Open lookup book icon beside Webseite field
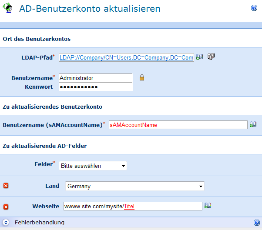 coord(208,206)
